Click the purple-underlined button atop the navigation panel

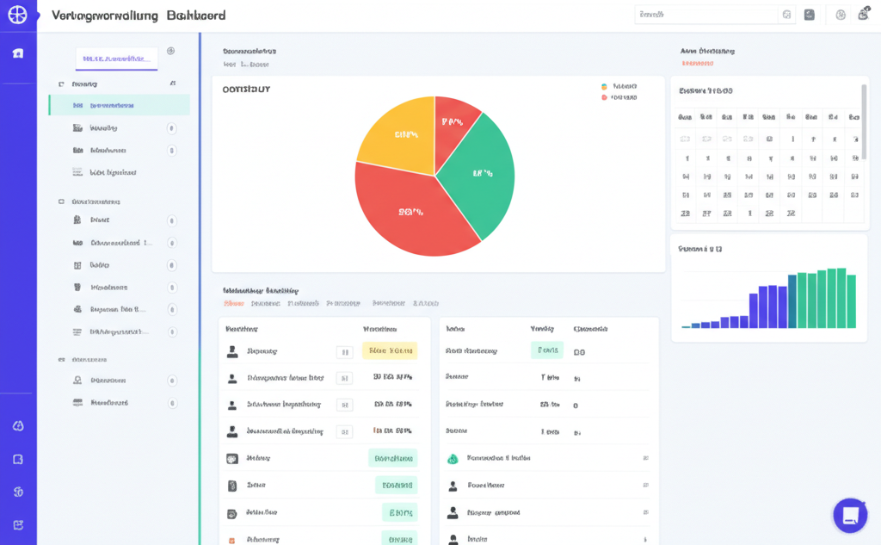[117, 59]
